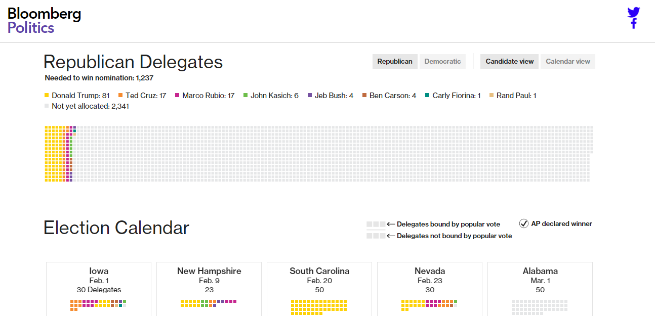Click Marco Rubio's magenta legend swatch
The image size is (655, 316).
coord(177,96)
